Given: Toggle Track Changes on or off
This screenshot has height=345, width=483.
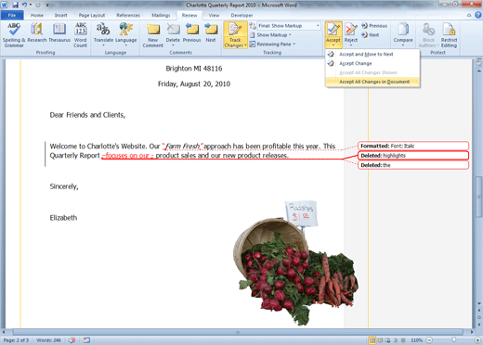Looking at the screenshot, I should click(235, 30).
